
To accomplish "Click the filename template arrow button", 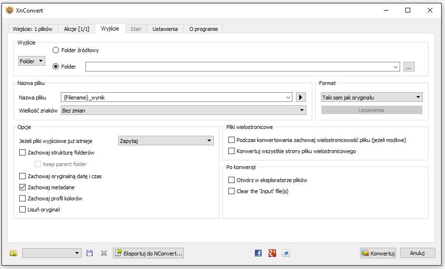I will pos(301,98).
